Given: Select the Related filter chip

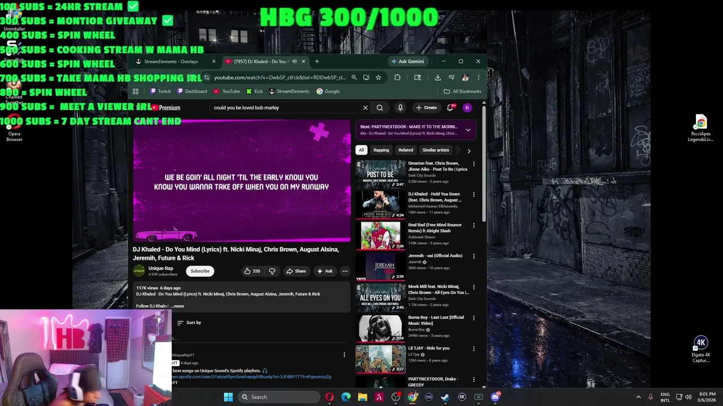Looking at the screenshot, I should (406, 150).
